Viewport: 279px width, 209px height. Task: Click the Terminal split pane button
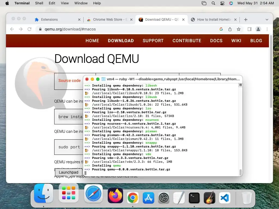pyautogui.click(x=240, y=85)
